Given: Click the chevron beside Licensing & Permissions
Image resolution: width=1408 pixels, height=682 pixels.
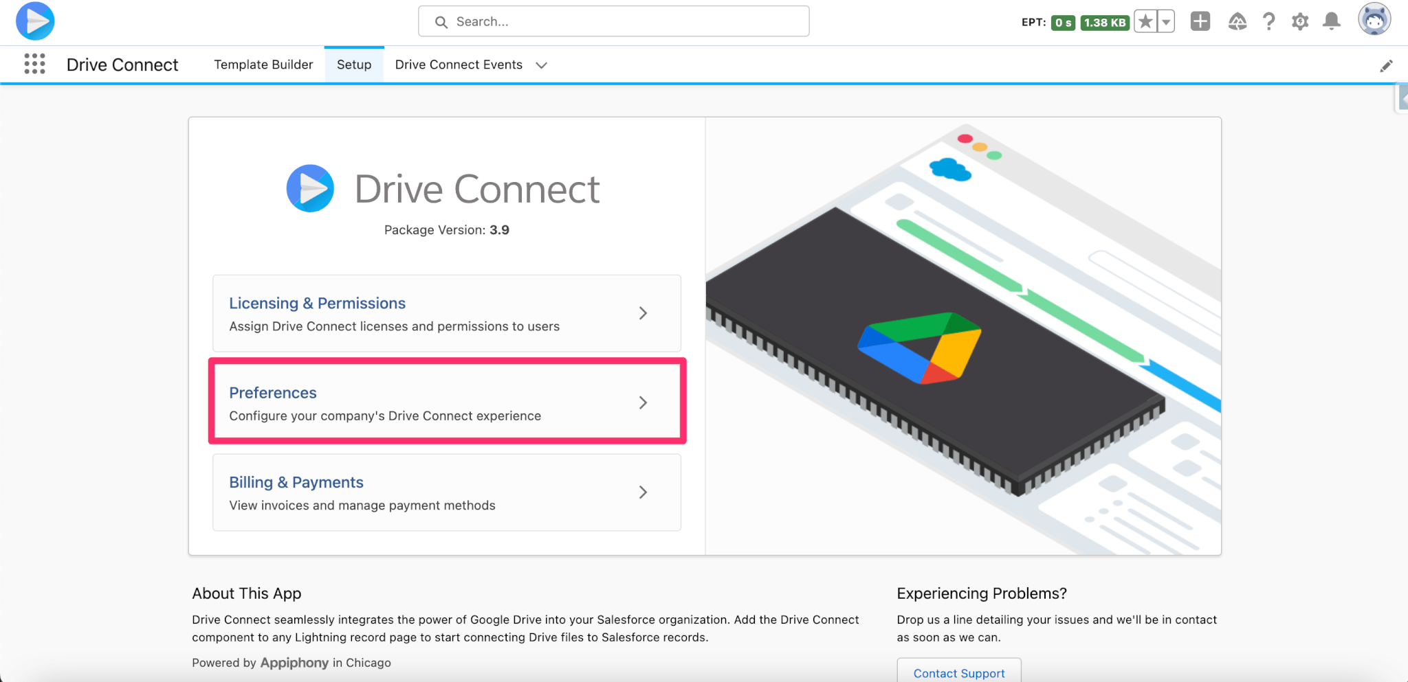Looking at the screenshot, I should click(x=643, y=313).
